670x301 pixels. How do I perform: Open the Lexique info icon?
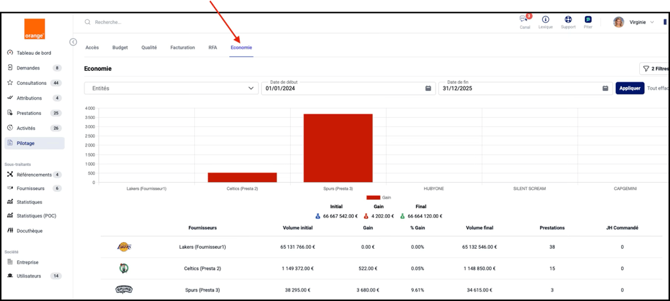tap(545, 19)
